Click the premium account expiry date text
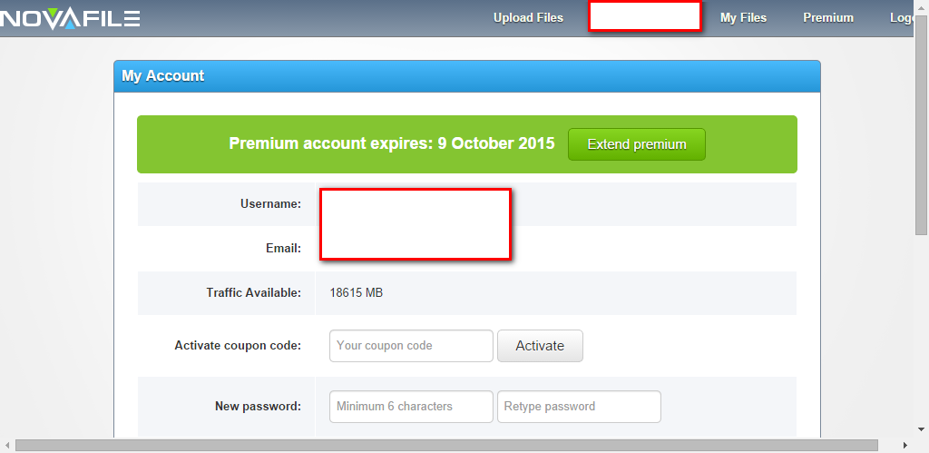The height and width of the screenshot is (453, 929). 391,144
